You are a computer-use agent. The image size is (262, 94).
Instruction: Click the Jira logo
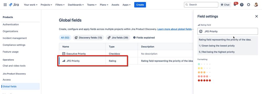click(14, 5)
